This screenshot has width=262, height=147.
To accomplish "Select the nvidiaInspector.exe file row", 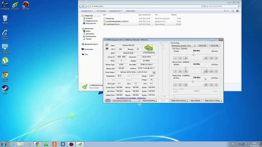I will [142, 24].
